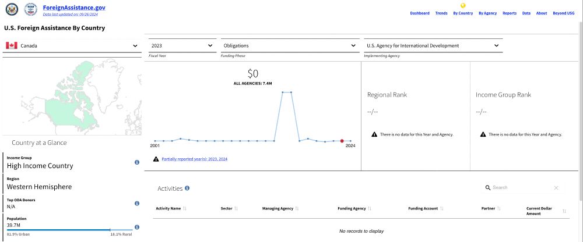Image resolution: width=583 pixels, height=242 pixels.
Task: Open the Obligations Funding Phase dropdown
Action: pos(290,45)
